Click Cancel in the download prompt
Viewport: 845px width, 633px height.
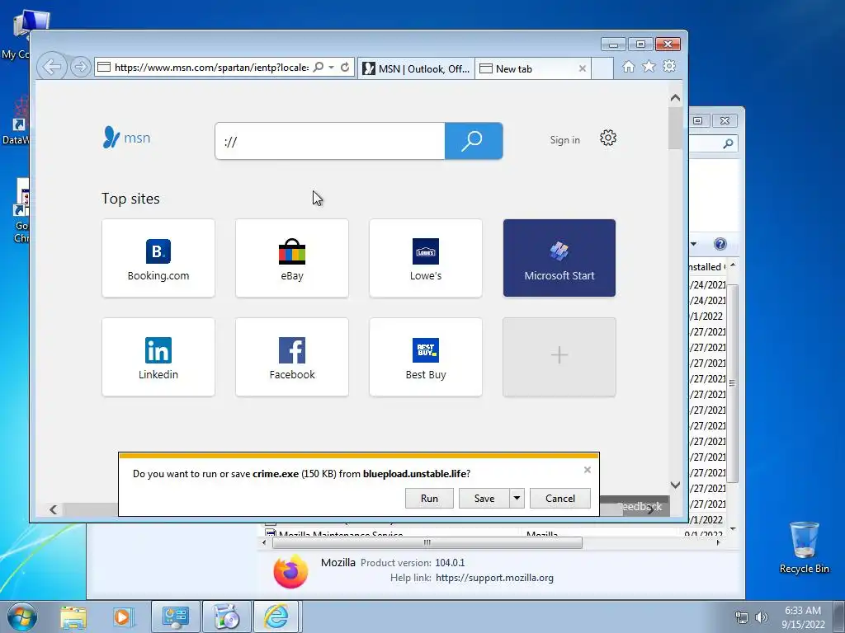[x=560, y=499]
